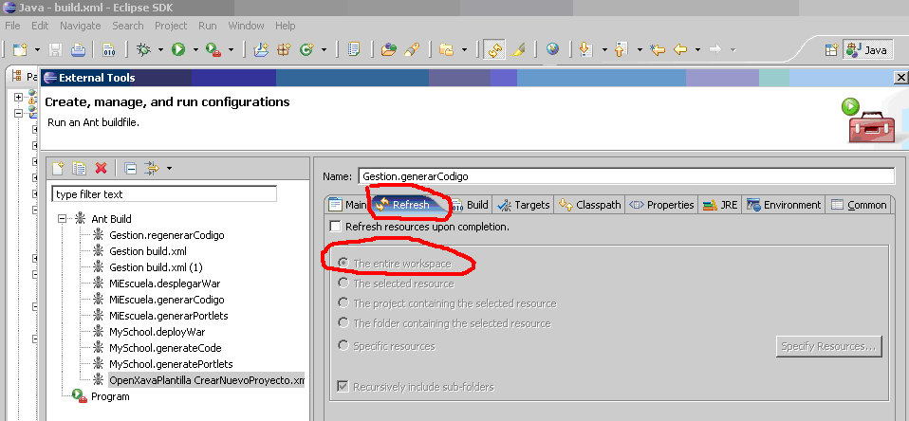
Task: Open the web browser globe icon
Action: [x=552, y=50]
